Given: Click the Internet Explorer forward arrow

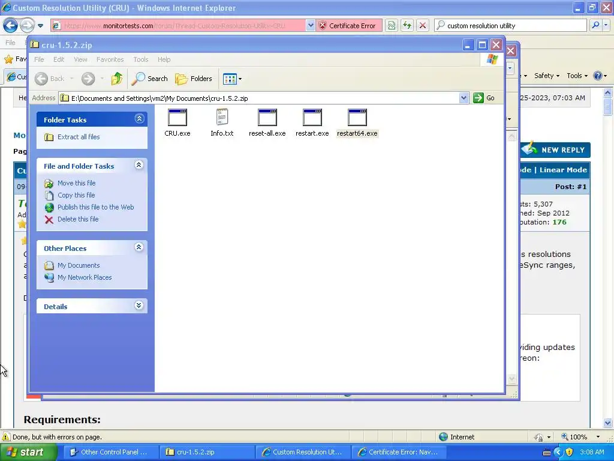Looking at the screenshot, I should pyautogui.click(x=27, y=25).
